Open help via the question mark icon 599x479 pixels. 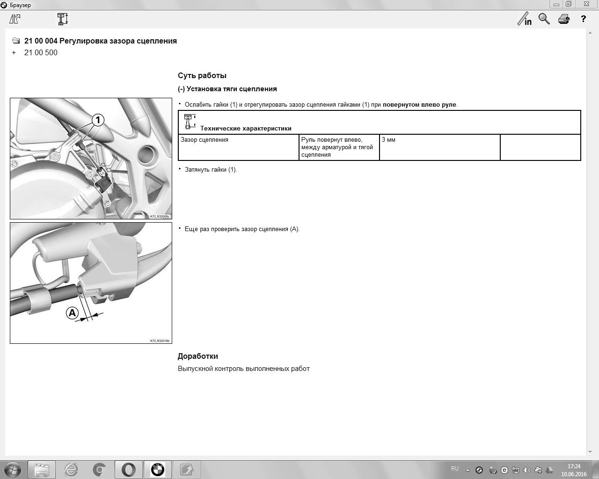pyautogui.click(x=583, y=19)
